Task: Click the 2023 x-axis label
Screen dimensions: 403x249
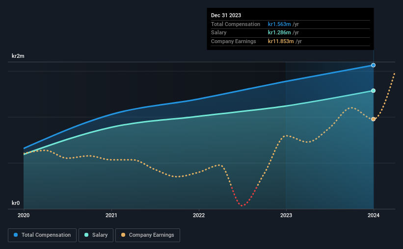Action: pos(286,215)
